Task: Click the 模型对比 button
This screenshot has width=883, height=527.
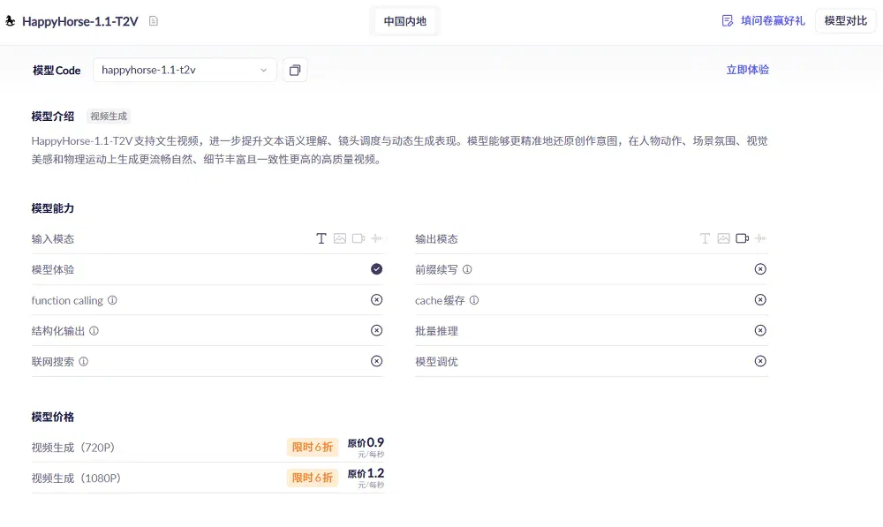Action: (845, 21)
